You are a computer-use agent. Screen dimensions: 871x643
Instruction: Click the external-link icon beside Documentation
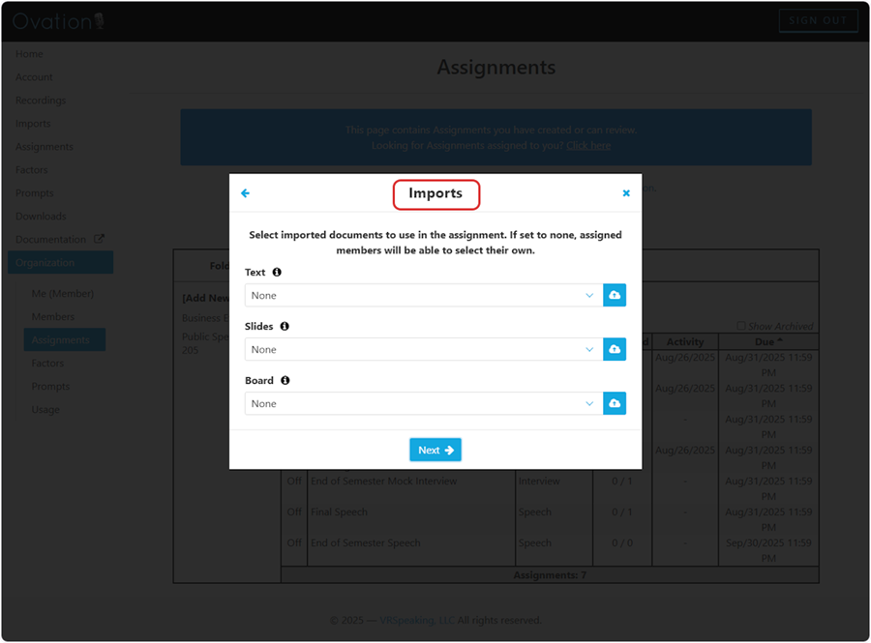(x=99, y=239)
